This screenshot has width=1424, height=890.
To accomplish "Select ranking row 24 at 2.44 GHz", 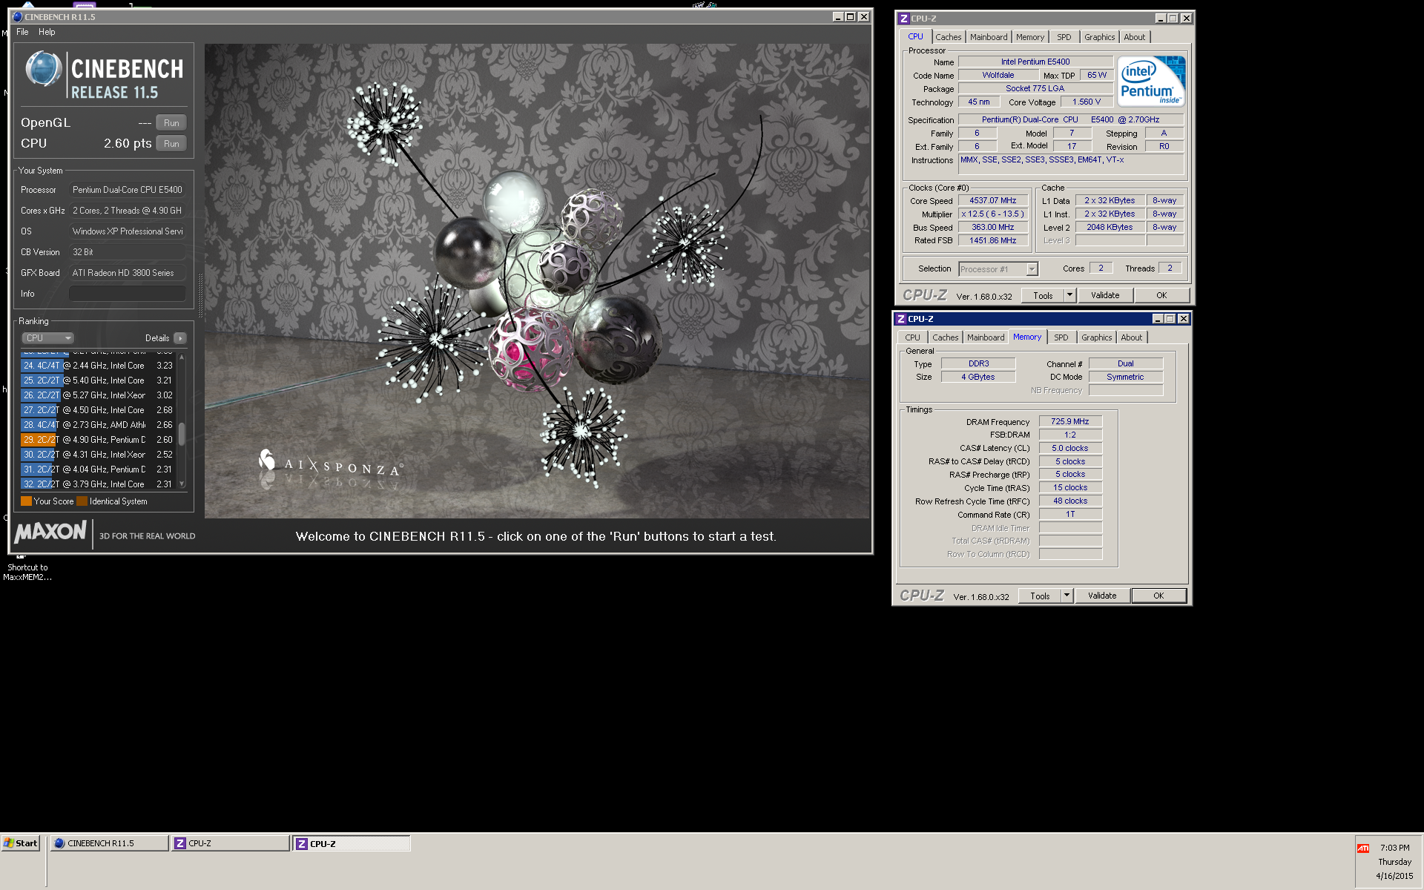I will tap(98, 366).
